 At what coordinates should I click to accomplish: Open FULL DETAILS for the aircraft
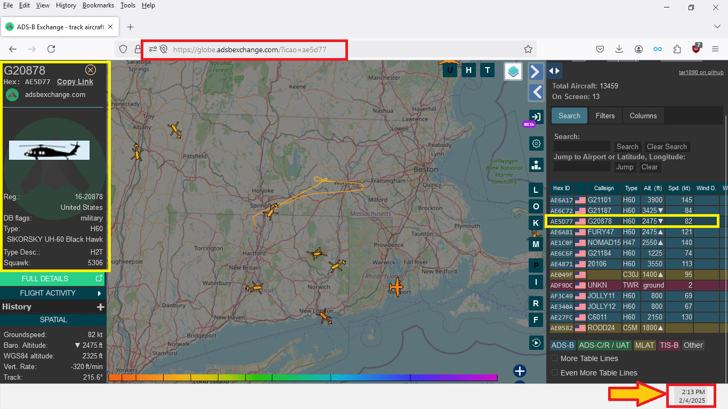(53, 279)
